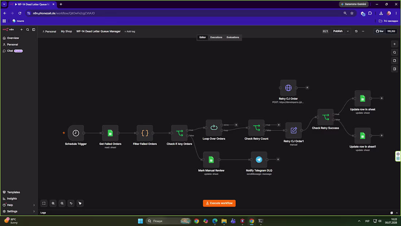
Task: Select the Mark Manual Review node
Action: click(211, 160)
